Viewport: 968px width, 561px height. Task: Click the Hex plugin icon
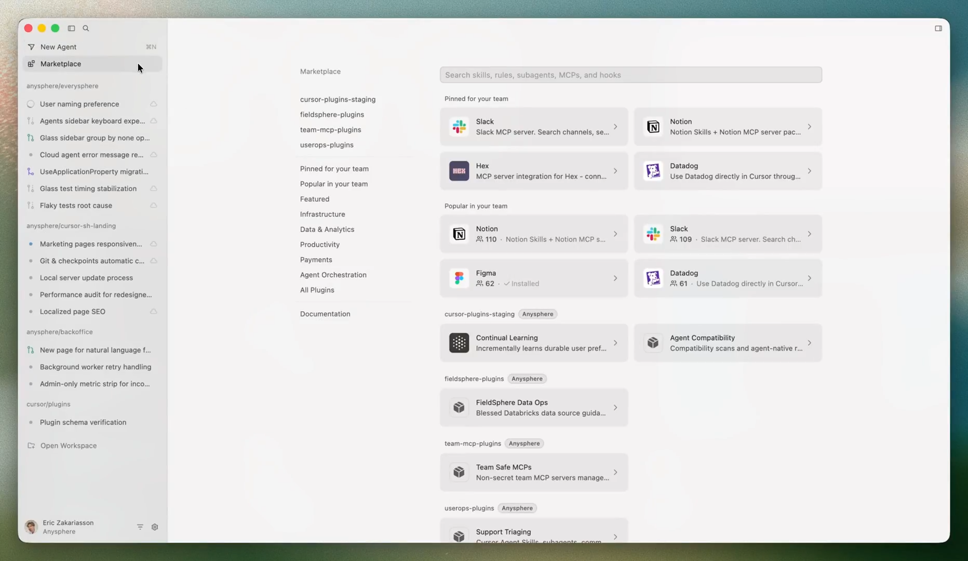pyautogui.click(x=459, y=171)
